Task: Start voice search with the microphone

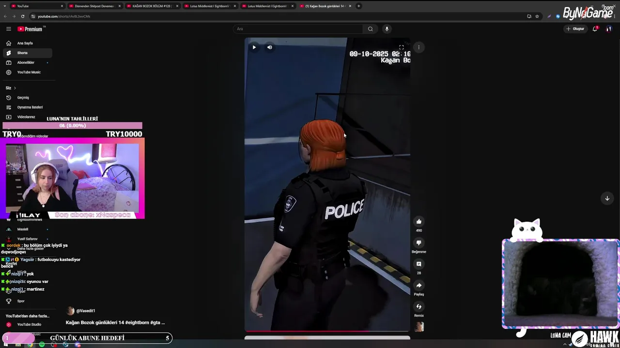Action: point(387,29)
